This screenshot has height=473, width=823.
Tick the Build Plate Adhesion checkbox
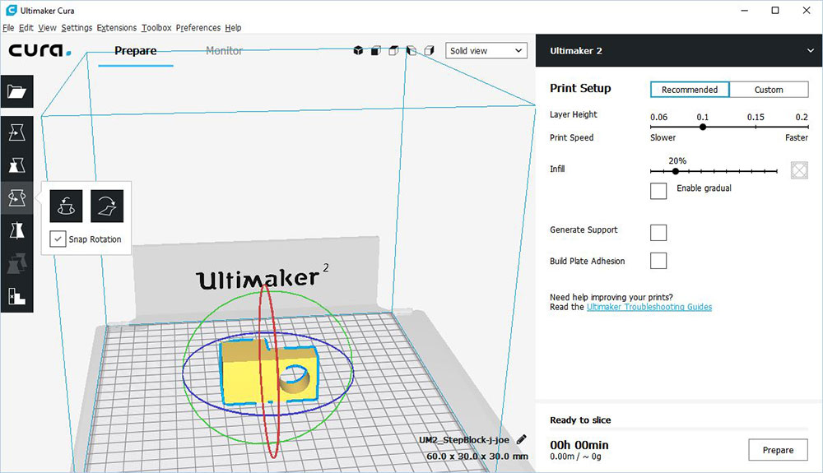point(658,262)
